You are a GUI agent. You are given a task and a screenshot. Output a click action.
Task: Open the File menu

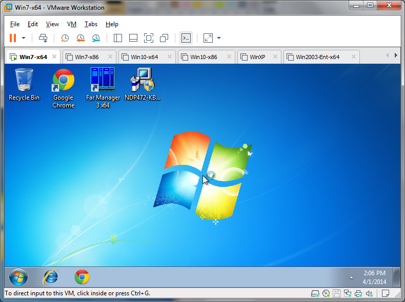(15, 24)
